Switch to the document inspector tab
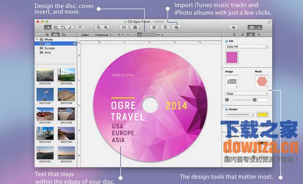 [x=234, y=35]
